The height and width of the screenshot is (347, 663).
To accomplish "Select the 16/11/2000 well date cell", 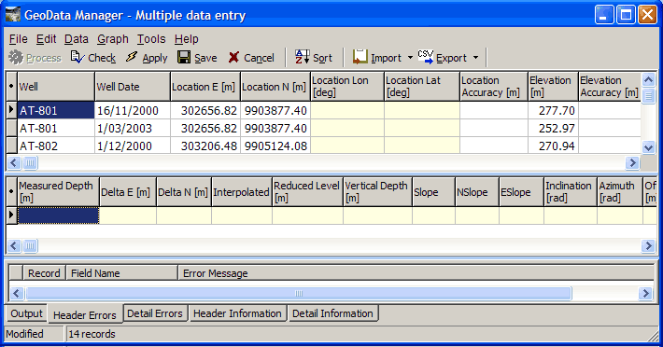I will click(133, 111).
